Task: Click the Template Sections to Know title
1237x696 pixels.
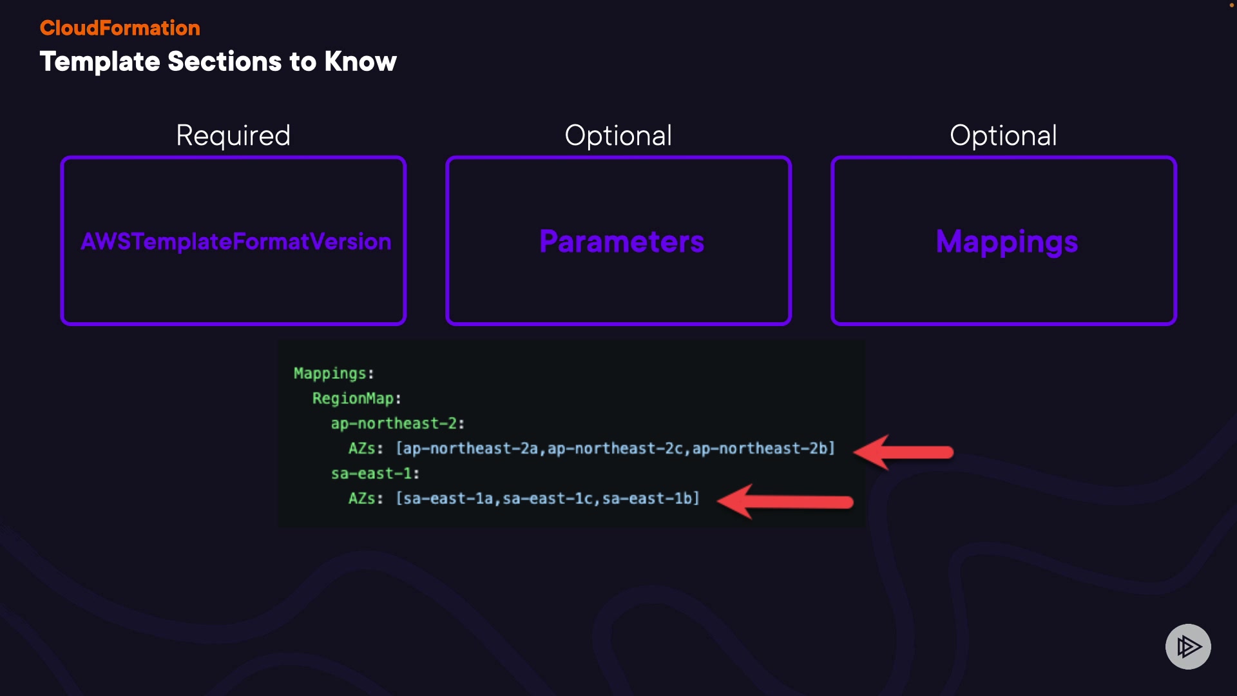Action: pyautogui.click(x=218, y=62)
